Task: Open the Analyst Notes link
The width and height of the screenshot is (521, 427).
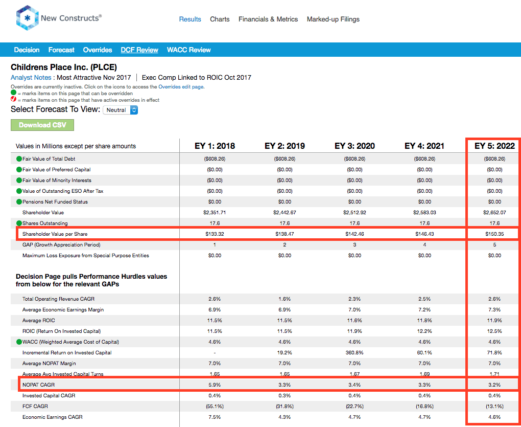Action: (31, 78)
